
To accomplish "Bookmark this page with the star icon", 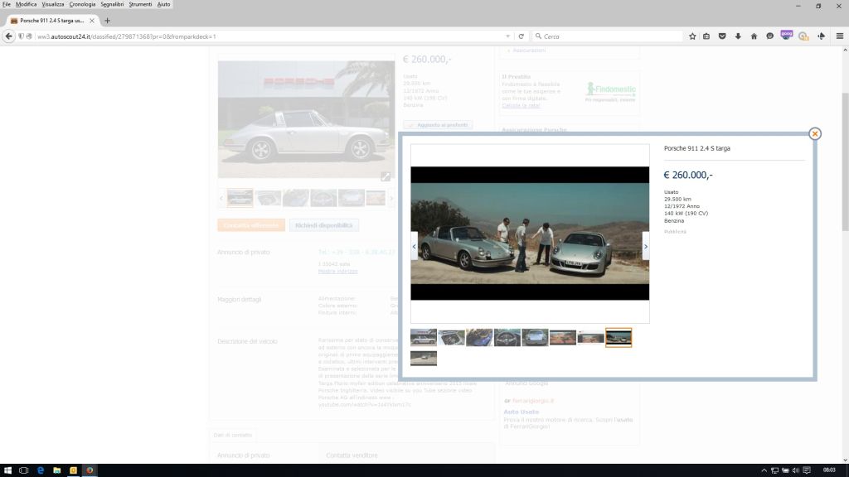I will click(x=692, y=36).
